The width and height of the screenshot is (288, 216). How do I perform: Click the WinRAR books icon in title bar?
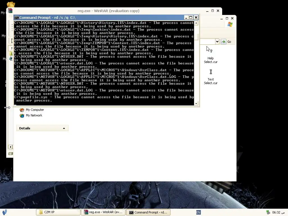[x=10, y=11]
